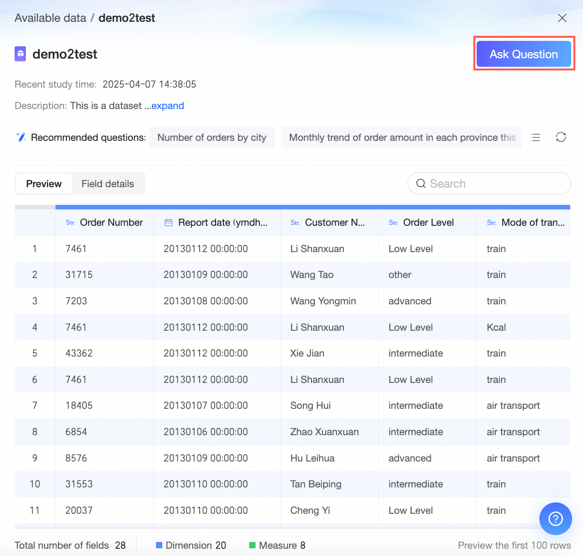The height and width of the screenshot is (556, 583).
Task: Close the dataset panel with X
Action: point(562,18)
